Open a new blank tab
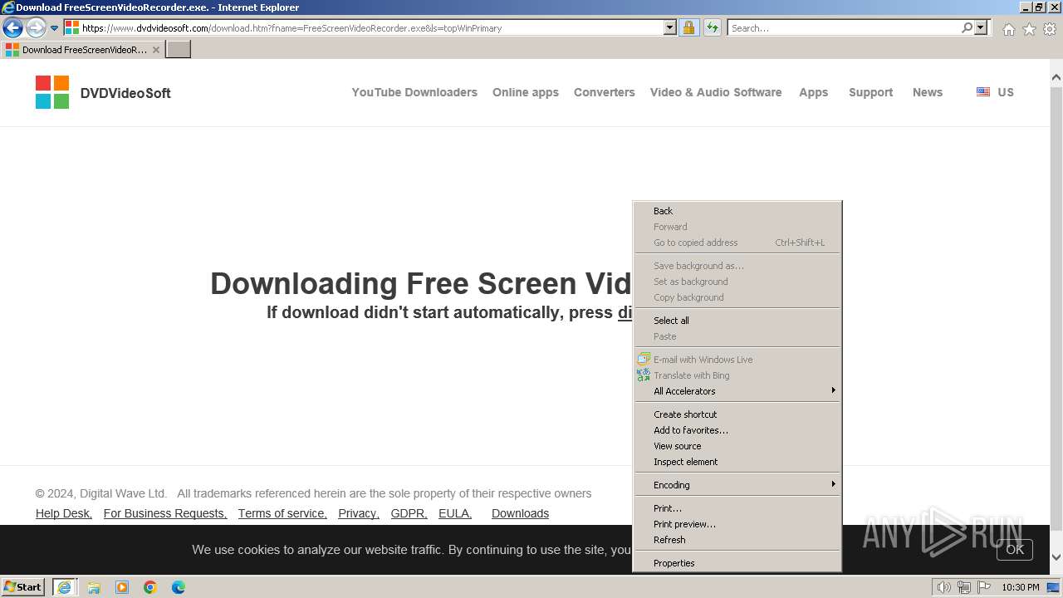 pyautogui.click(x=179, y=49)
